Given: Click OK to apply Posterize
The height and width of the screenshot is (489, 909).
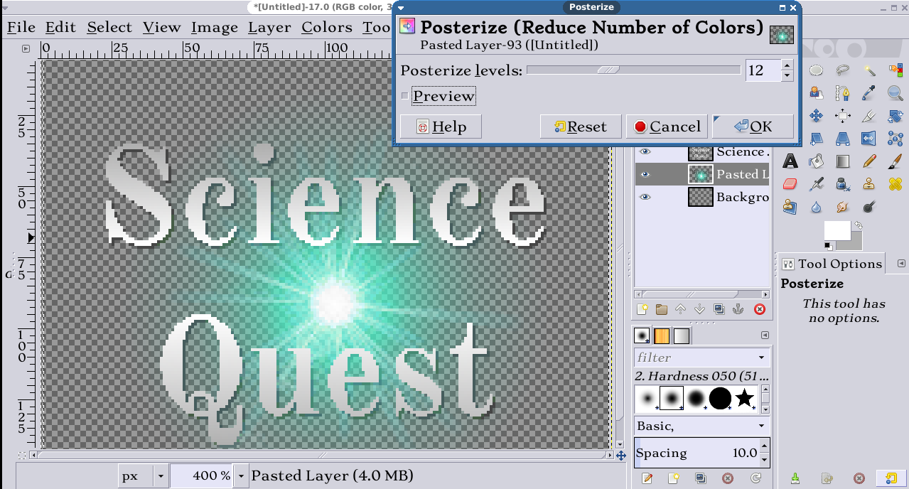Looking at the screenshot, I should (x=752, y=126).
